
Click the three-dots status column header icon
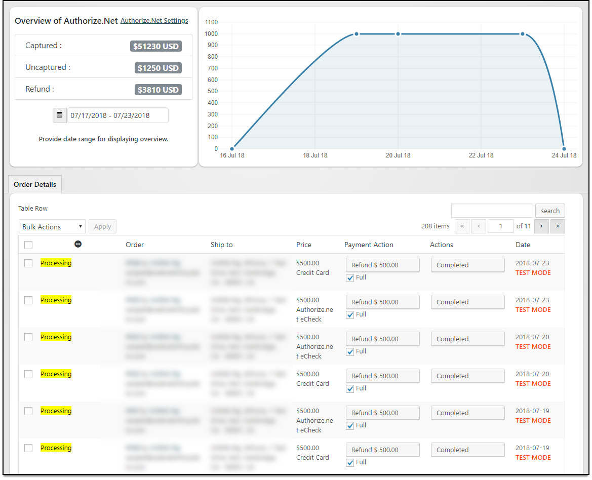[78, 244]
